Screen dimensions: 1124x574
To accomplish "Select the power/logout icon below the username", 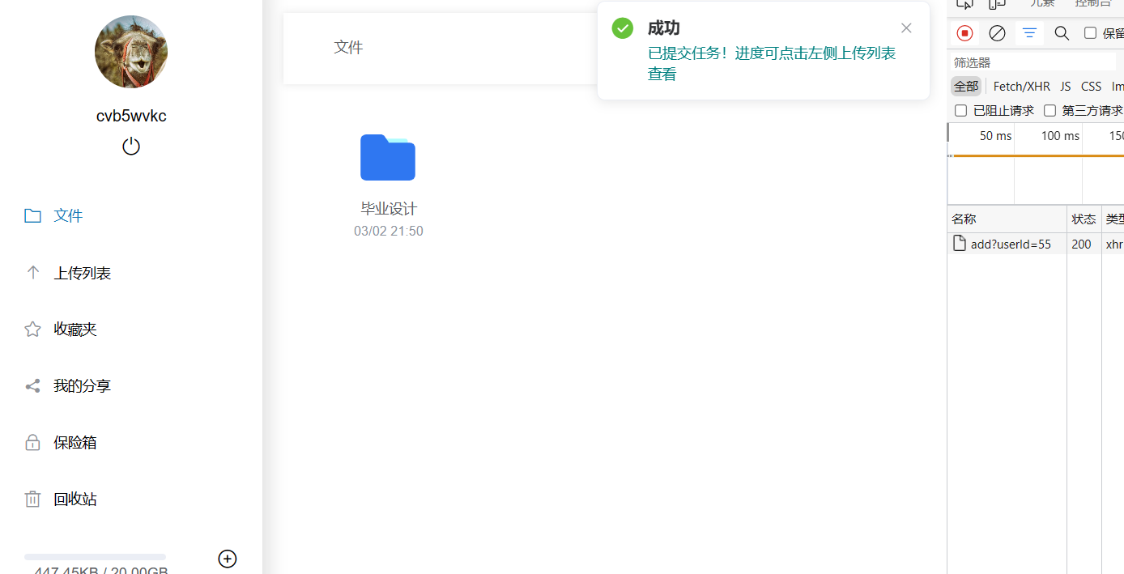I will click(x=130, y=146).
